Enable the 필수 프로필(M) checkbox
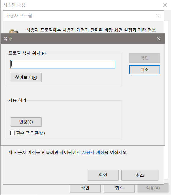The width and height of the screenshot is (171, 195). 13,133
